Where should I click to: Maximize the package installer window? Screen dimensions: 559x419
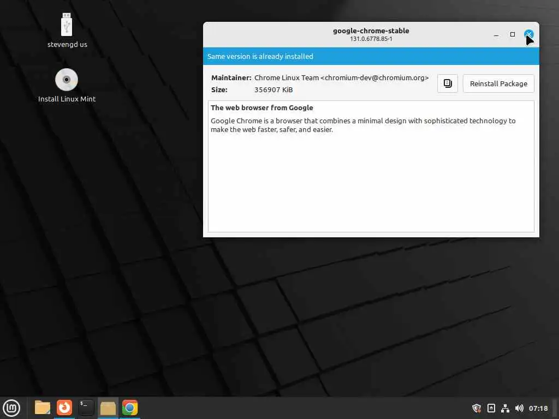(x=512, y=34)
